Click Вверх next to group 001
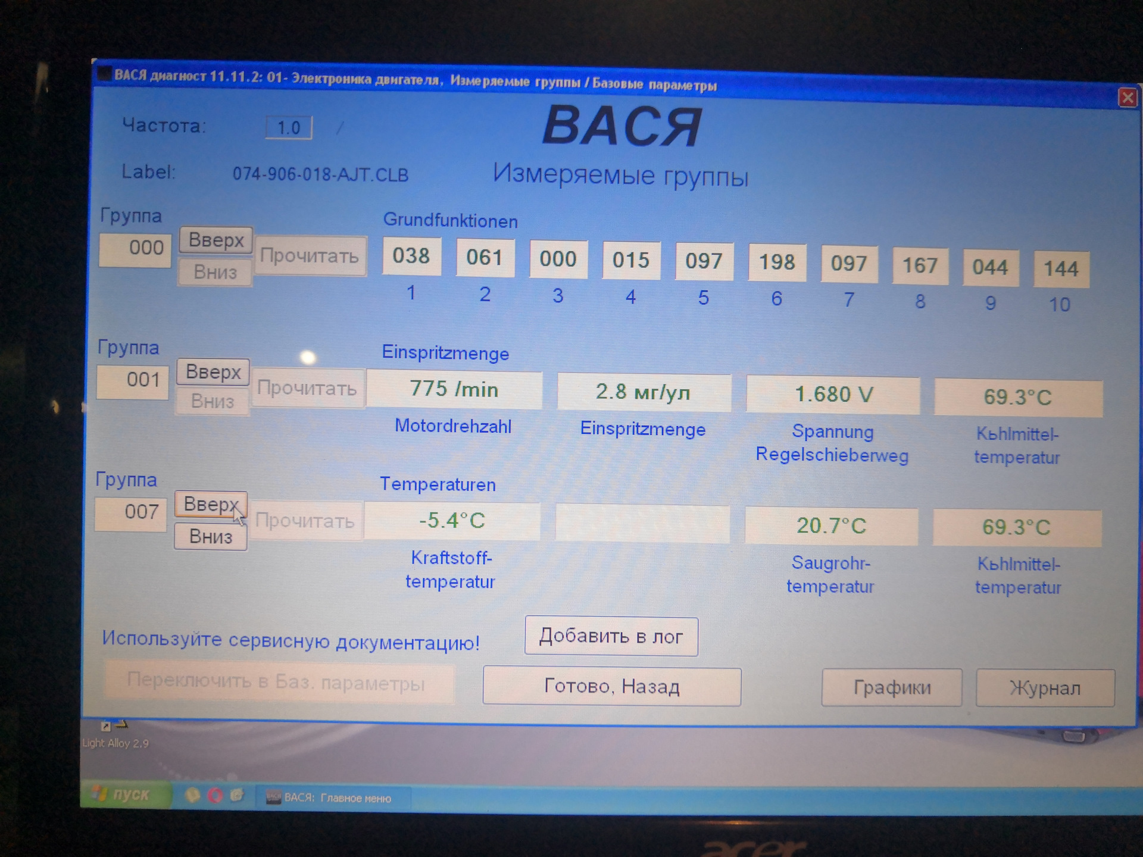The image size is (1143, 857). (213, 373)
